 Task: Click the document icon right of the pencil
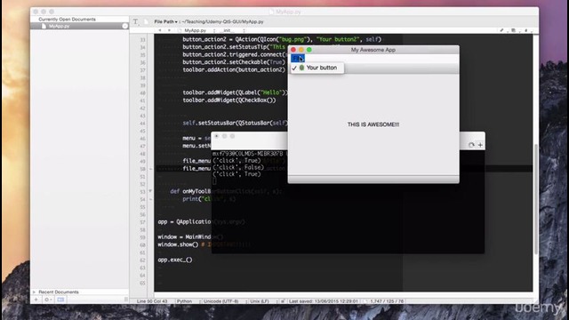(513, 30)
